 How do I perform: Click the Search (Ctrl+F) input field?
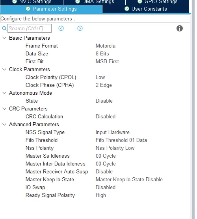pos(30,28)
